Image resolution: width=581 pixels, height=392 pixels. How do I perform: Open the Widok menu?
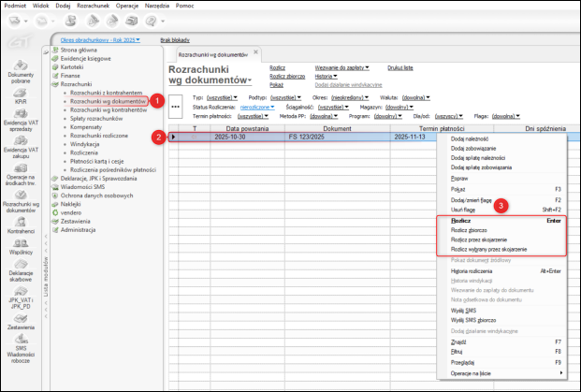point(41,6)
